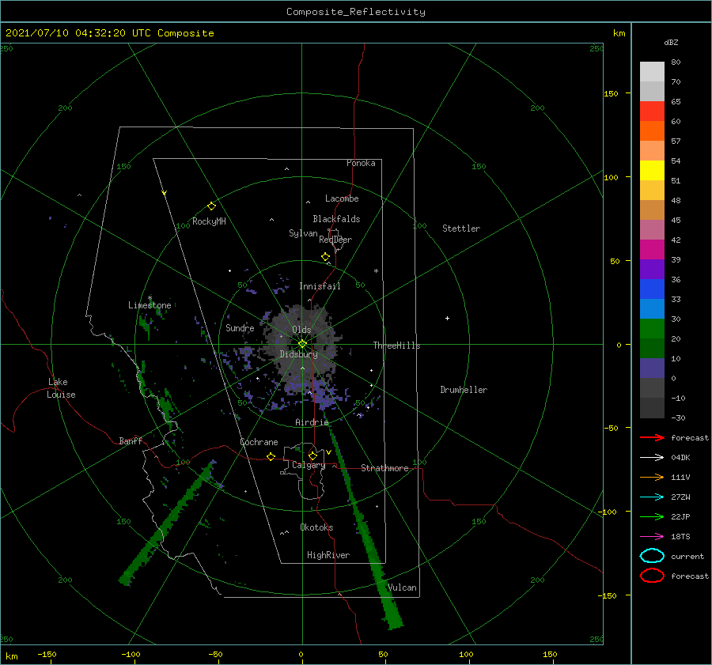
Task: Click the Strathmore label
Action: click(384, 468)
